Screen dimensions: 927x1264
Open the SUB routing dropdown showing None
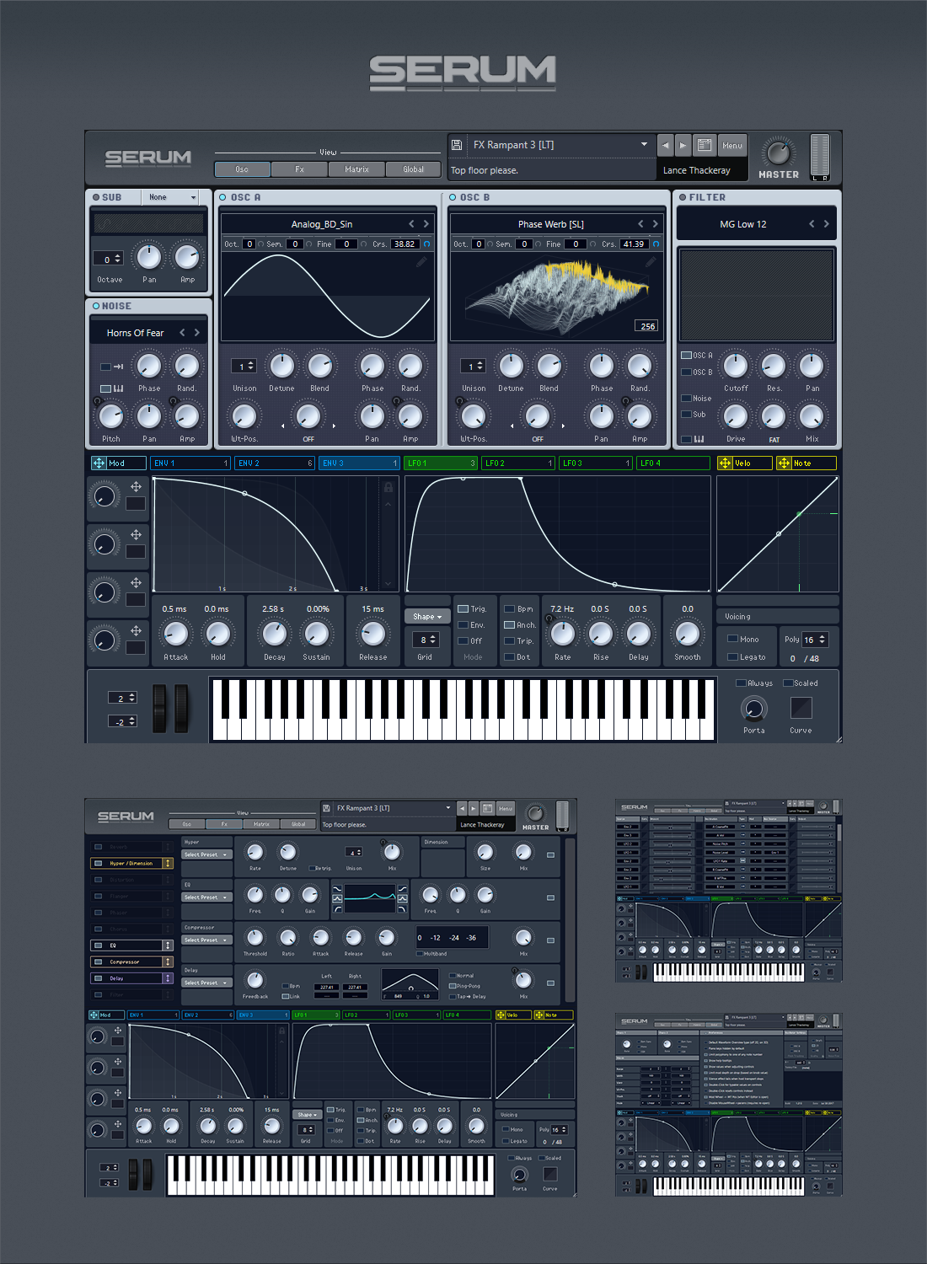[171, 197]
